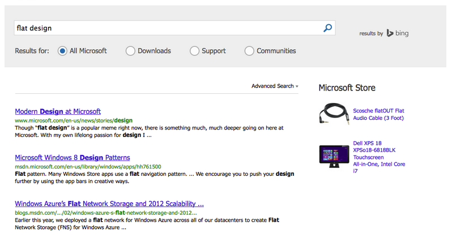Choose the Support results filter
Viewport: 452px width, 242px height.
click(x=195, y=51)
